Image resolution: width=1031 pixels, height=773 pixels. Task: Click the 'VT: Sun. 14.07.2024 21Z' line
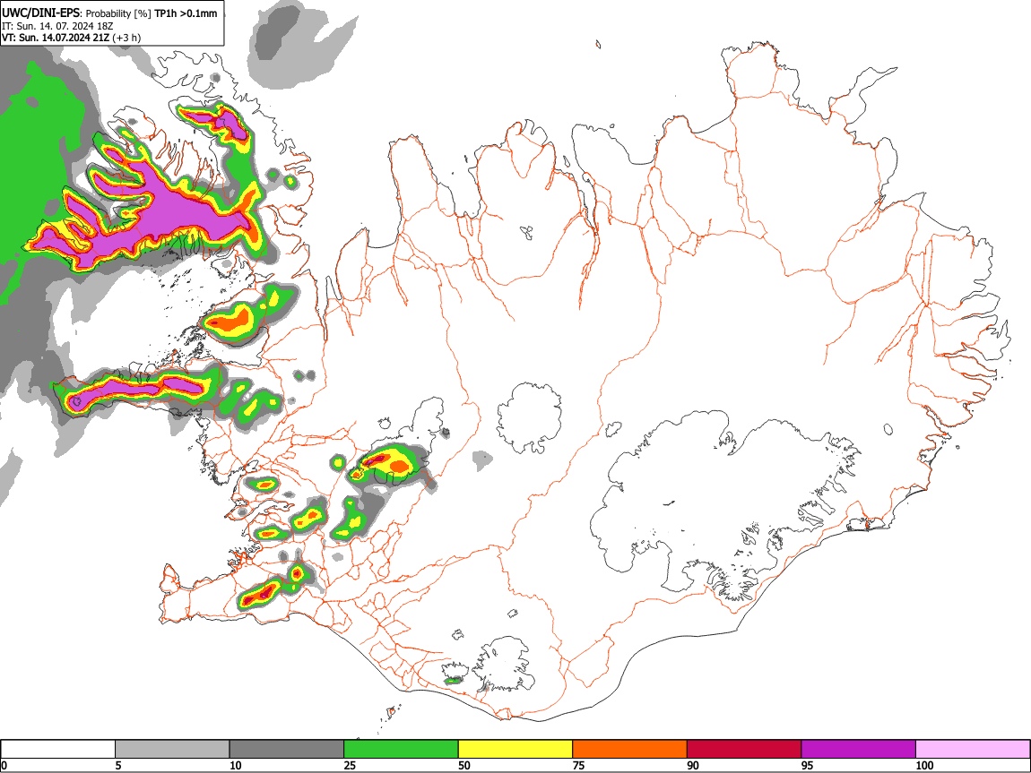tap(56, 38)
